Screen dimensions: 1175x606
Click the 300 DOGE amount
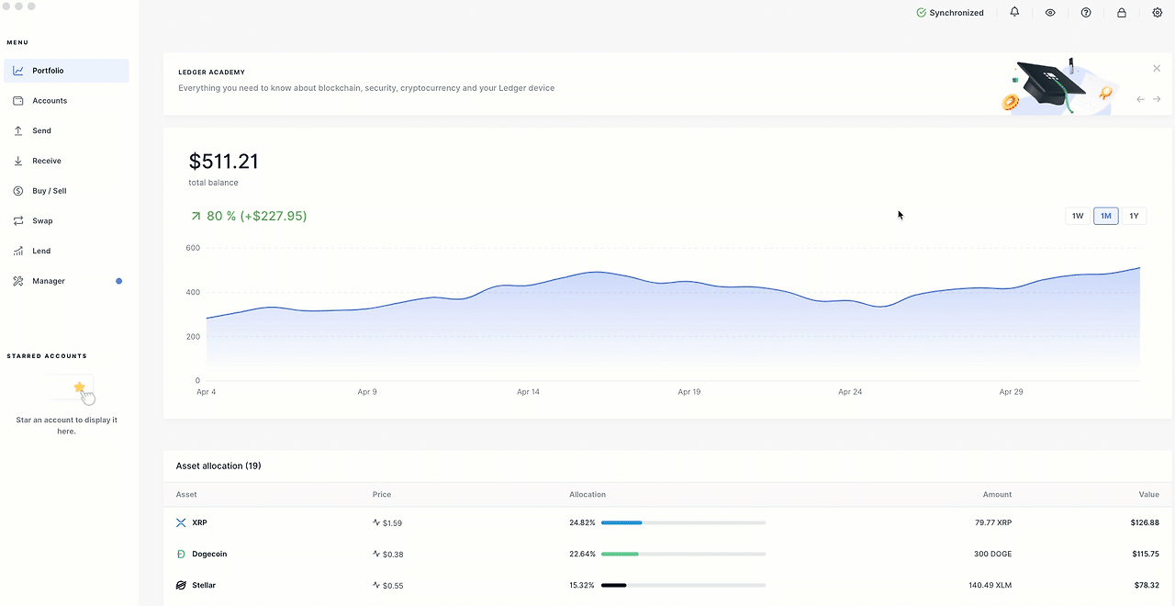point(993,554)
